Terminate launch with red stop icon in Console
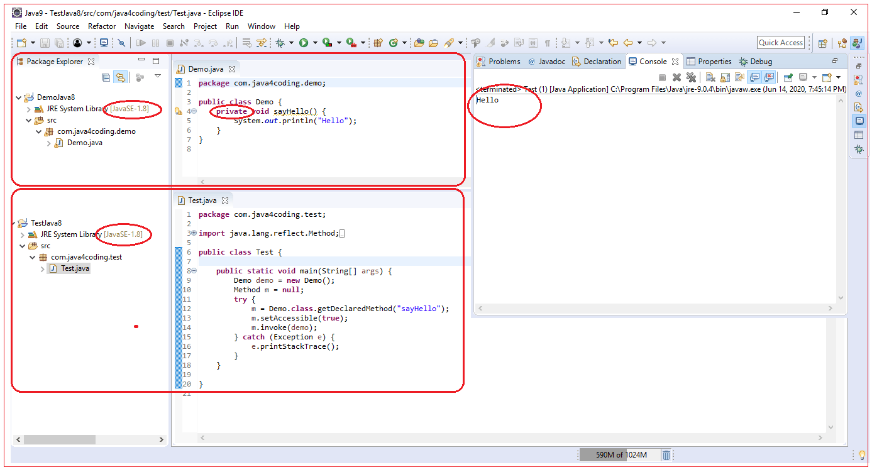The height and width of the screenshot is (472, 872). [662, 77]
